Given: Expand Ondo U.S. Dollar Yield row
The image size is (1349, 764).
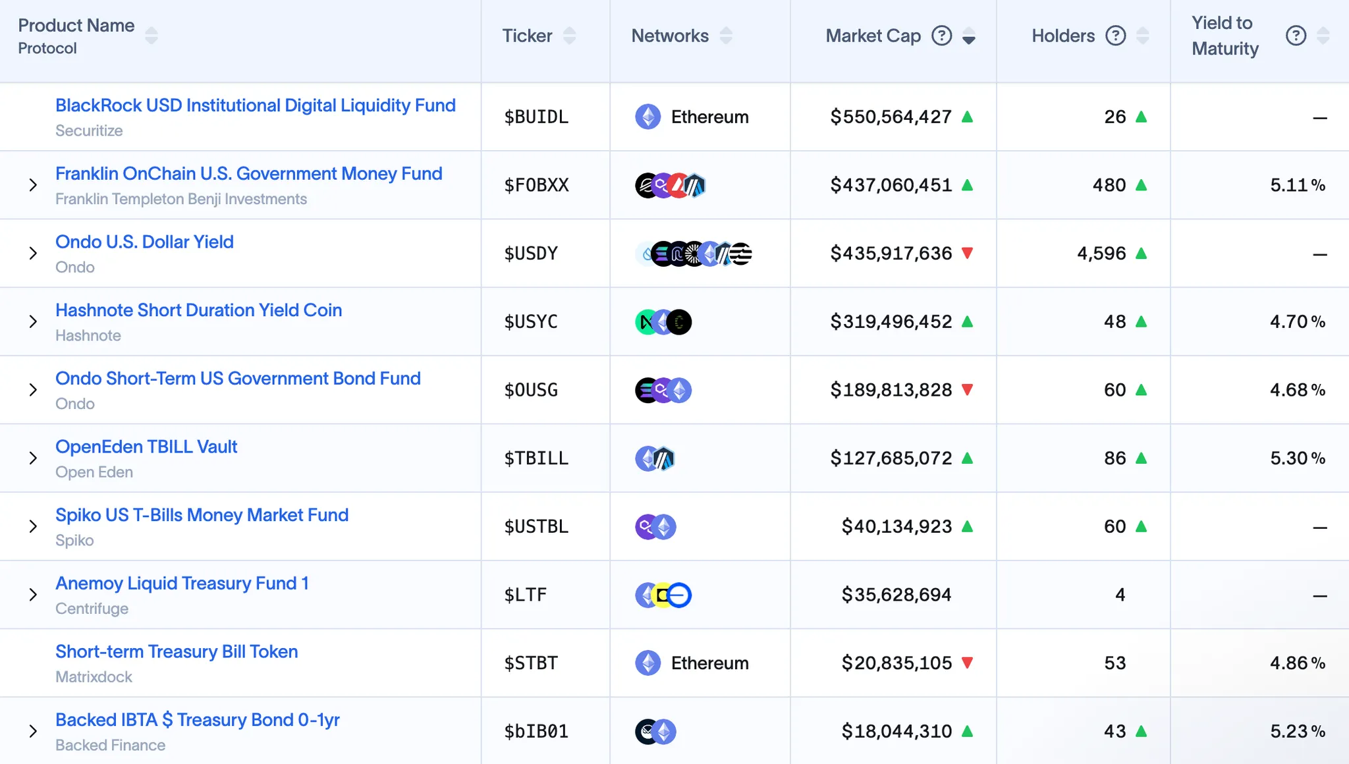Looking at the screenshot, I should click(33, 254).
